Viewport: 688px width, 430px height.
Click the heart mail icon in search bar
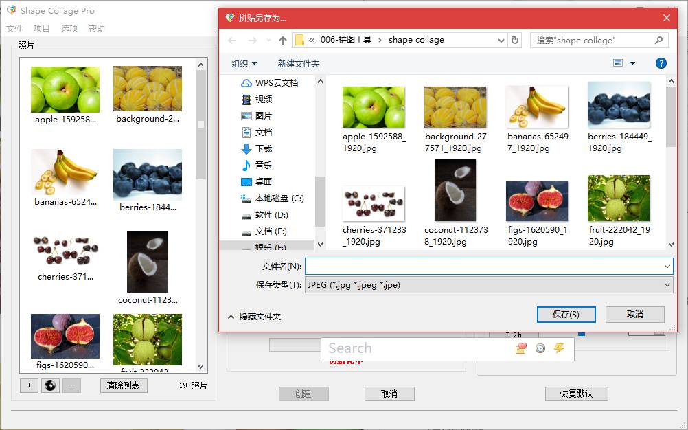click(521, 348)
